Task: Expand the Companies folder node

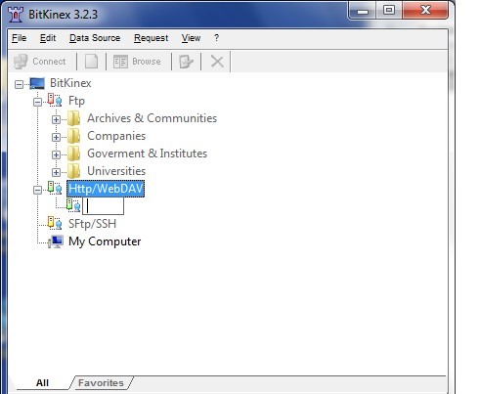Action: click(56, 137)
